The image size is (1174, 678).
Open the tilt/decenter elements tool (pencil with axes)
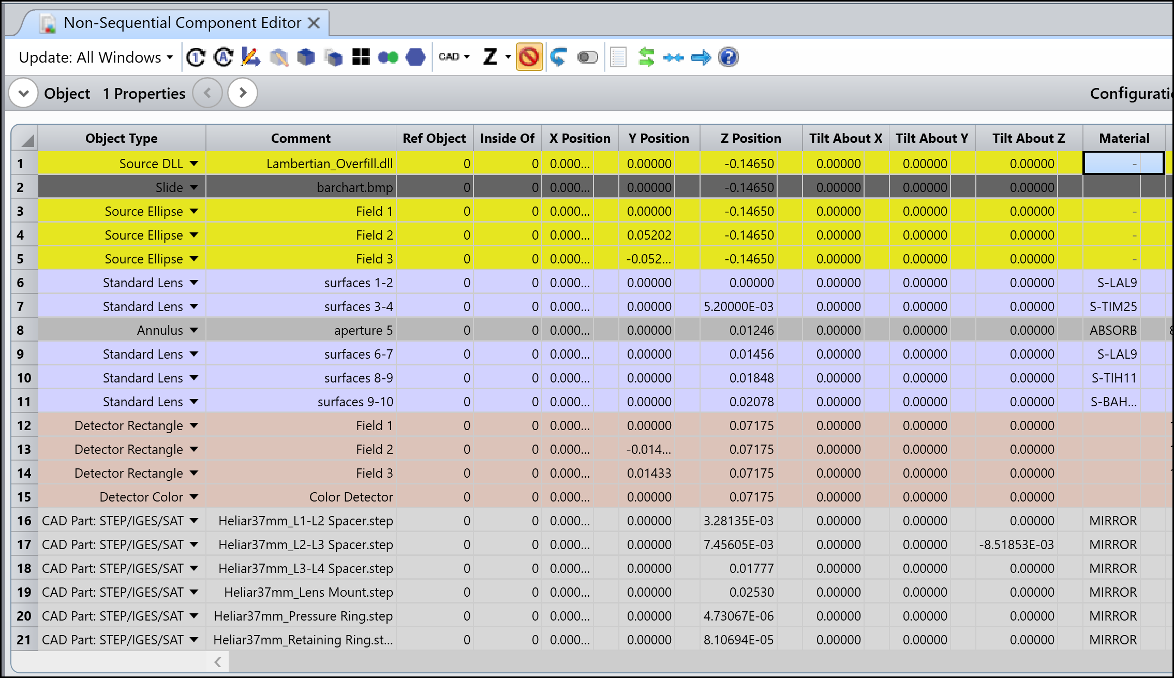tap(251, 57)
